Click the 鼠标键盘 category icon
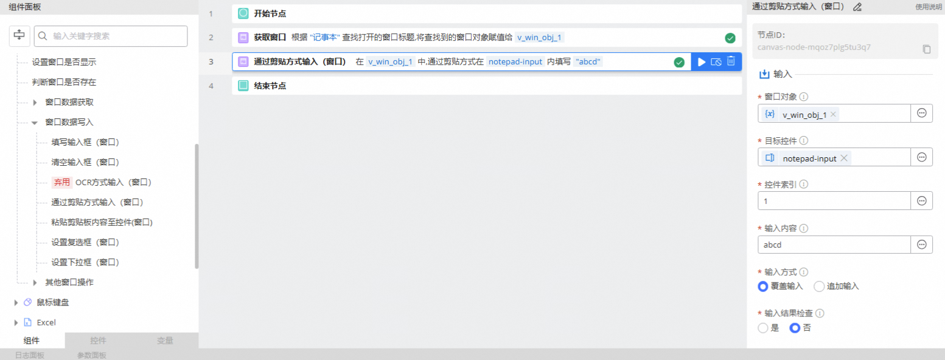 pos(27,302)
